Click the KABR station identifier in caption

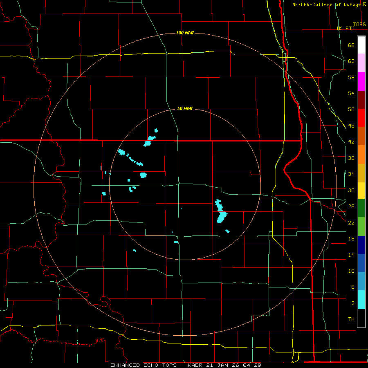[x=196, y=365]
